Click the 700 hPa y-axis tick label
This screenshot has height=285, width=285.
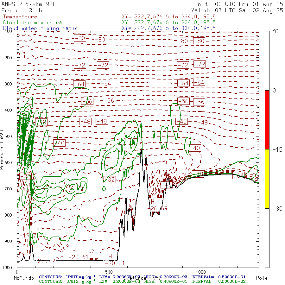click(x=8, y=189)
